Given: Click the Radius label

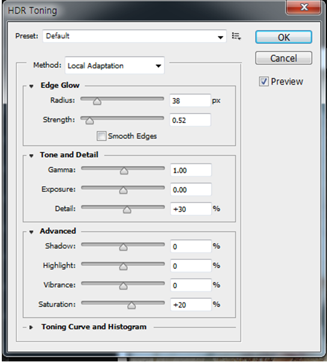Looking at the screenshot, I should pyautogui.click(x=62, y=100).
